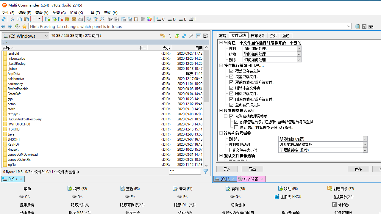Click the go-up-folder icon in the panel toolbar
Screen dimensions: 381x214
177,36
